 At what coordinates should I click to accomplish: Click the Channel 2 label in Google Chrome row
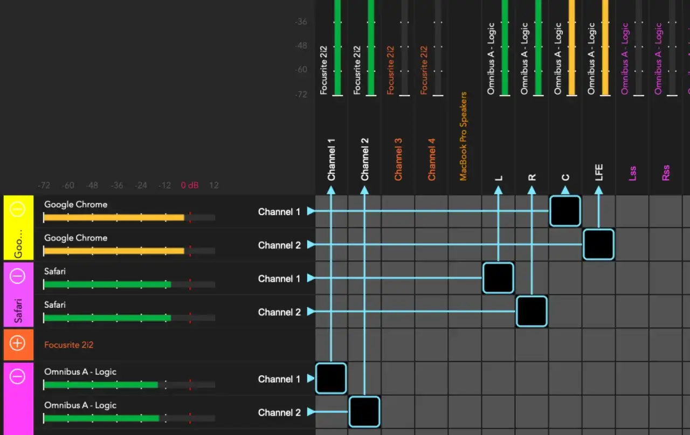(279, 245)
